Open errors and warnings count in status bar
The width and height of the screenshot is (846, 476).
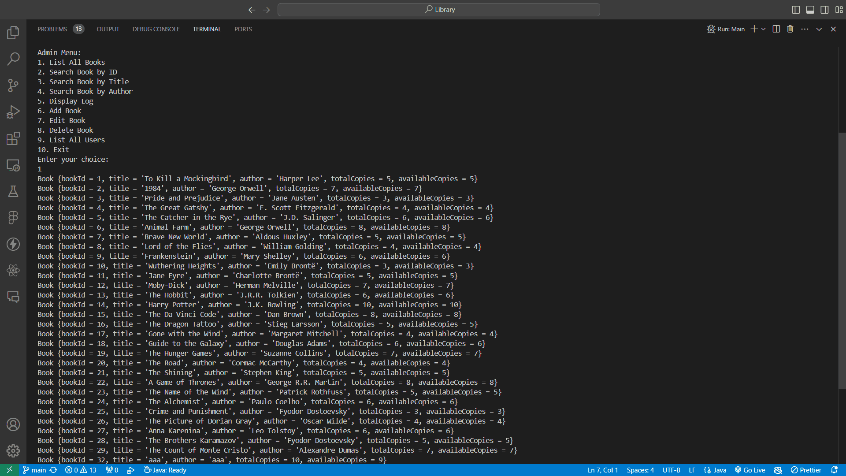[81, 470]
